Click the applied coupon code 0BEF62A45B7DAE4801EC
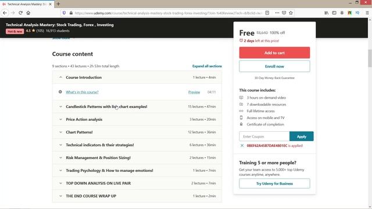This screenshot has height=209, width=372. point(267,146)
